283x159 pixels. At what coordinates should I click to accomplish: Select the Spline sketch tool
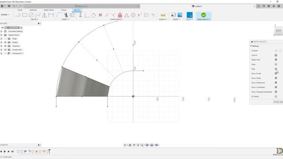38,15
